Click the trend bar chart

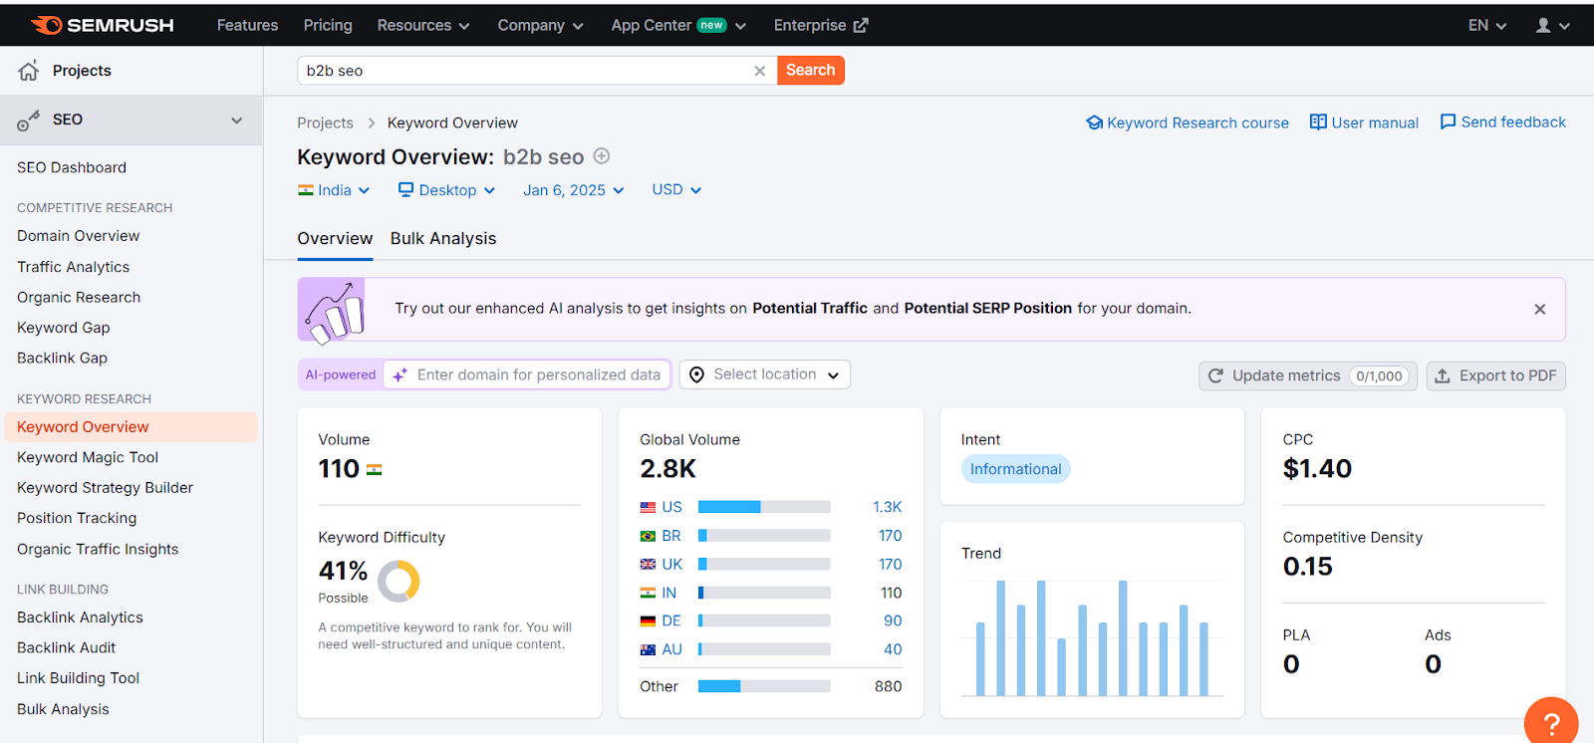point(1092,637)
